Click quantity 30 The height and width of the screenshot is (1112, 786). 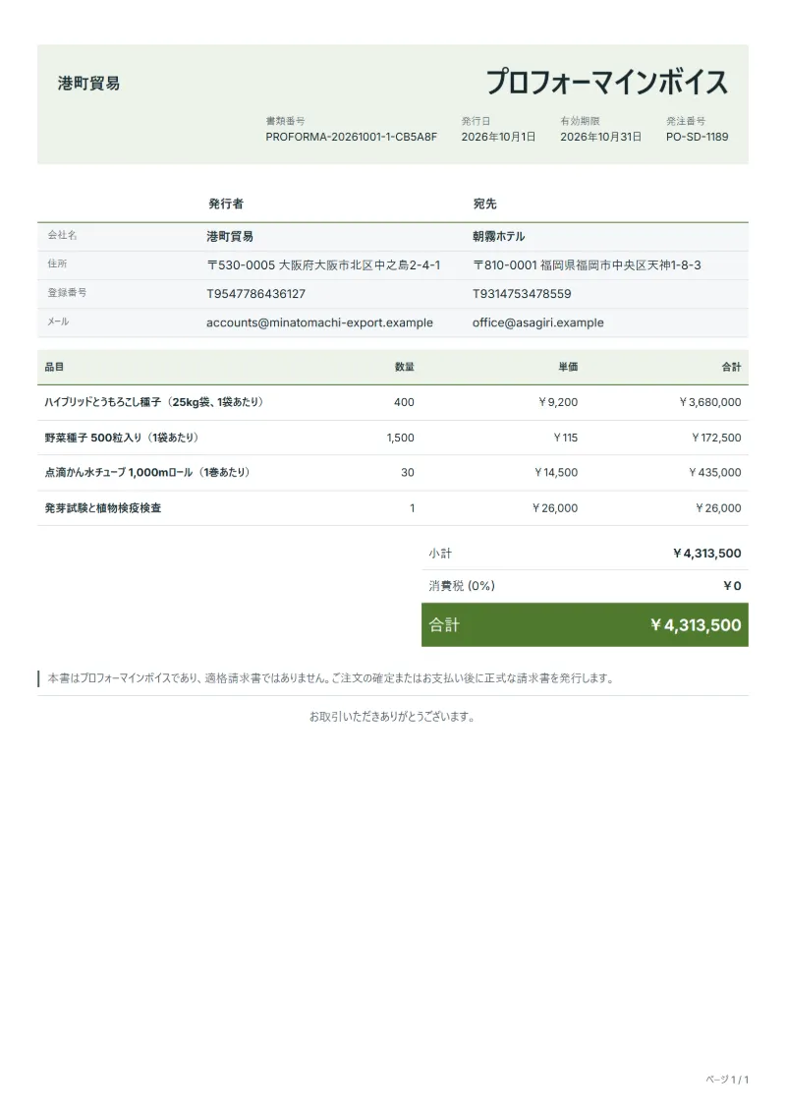408,473
